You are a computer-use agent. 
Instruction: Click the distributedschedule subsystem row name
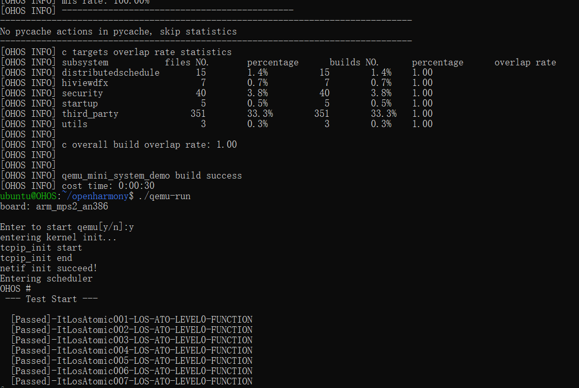tap(111, 73)
